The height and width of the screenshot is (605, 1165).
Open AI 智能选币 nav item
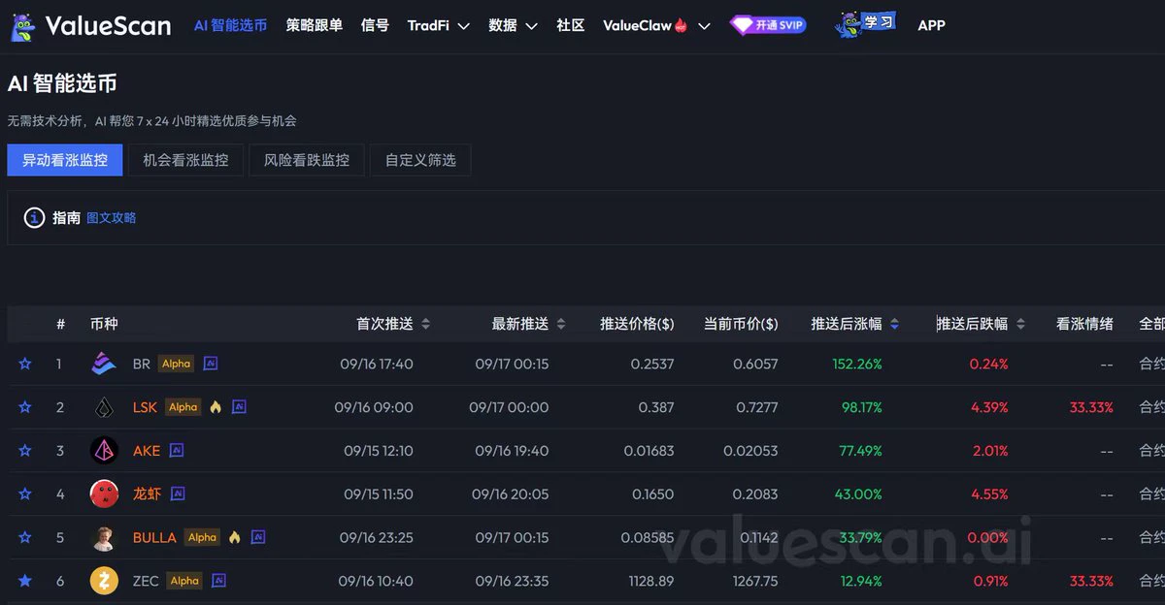coord(230,25)
